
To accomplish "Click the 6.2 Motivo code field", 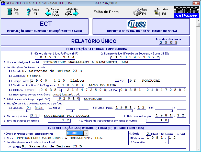I will (x=71, y=108).
